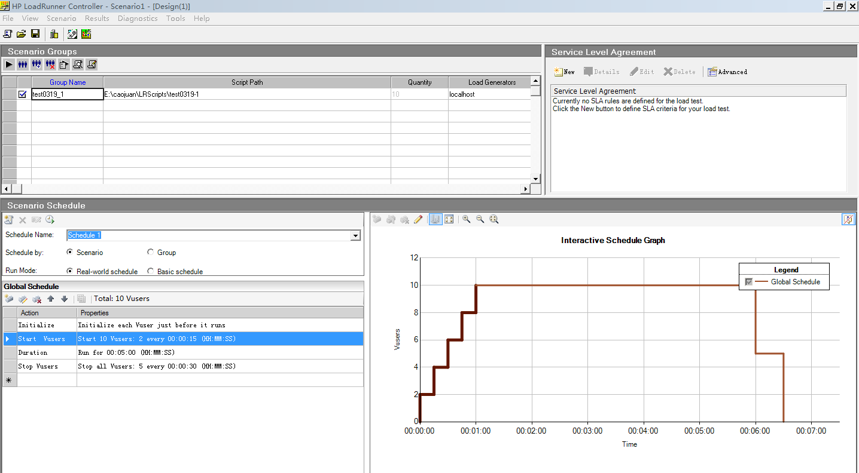Click the Schedule Name input field
The width and height of the screenshot is (859, 473).
pos(208,235)
